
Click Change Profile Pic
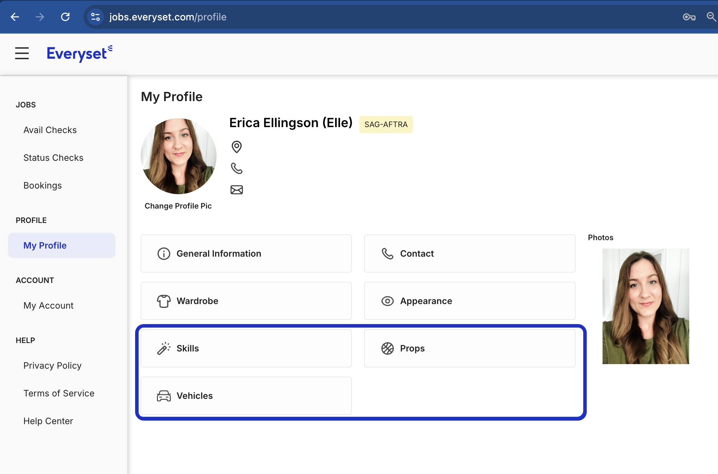point(178,206)
